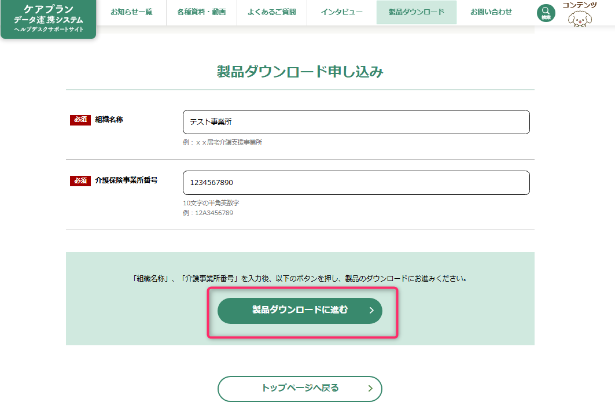This screenshot has height=417, width=615.
Task: Switch to the 製品ダウンロード tab
Action: point(416,12)
